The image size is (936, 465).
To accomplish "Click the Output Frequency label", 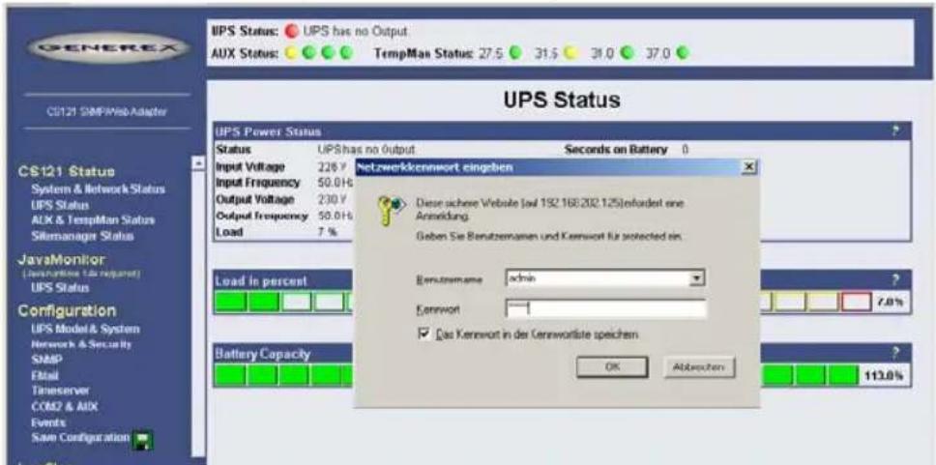I will pyautogui.click(x=261, y=216).
